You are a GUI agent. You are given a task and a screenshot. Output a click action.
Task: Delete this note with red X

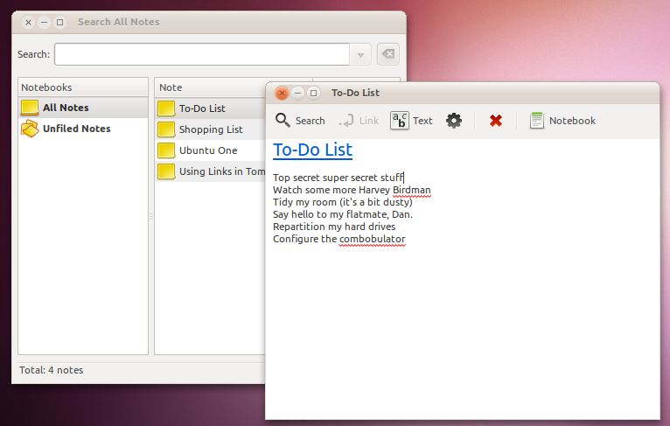point(496,121)
